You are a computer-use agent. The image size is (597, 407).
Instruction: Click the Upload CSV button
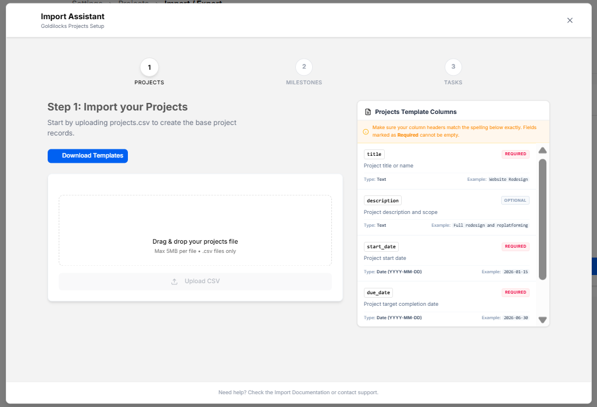195,281
